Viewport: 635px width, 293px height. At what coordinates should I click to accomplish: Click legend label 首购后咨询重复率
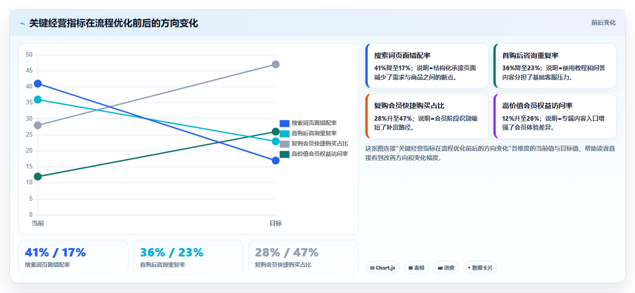click(314, 133)
